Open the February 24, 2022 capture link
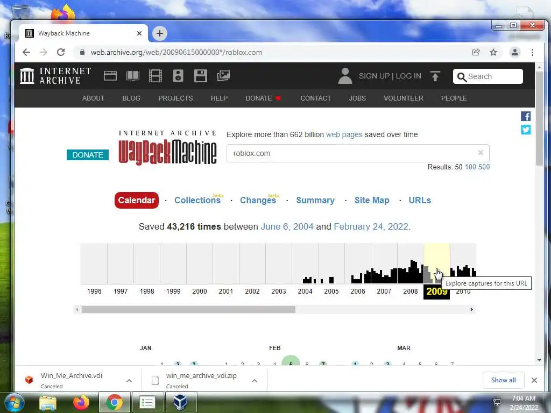The height and width of the screenshot is (413, 551). coord(371,226)
